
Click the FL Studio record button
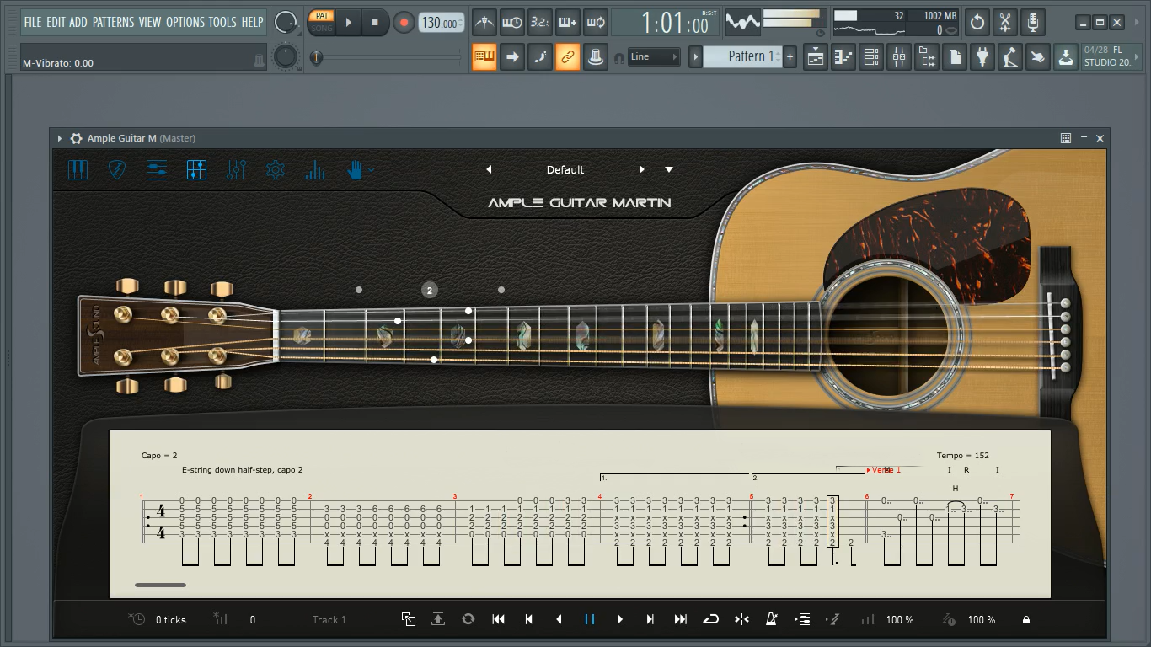click(404, 22)
